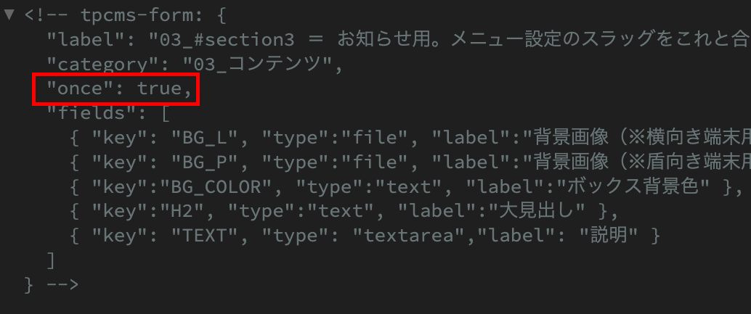
Task: Click the "once" key in the highlighted line
Action: click(x=75, y=90)
